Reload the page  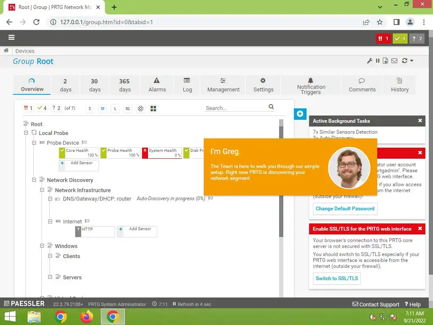coord(36,22)
